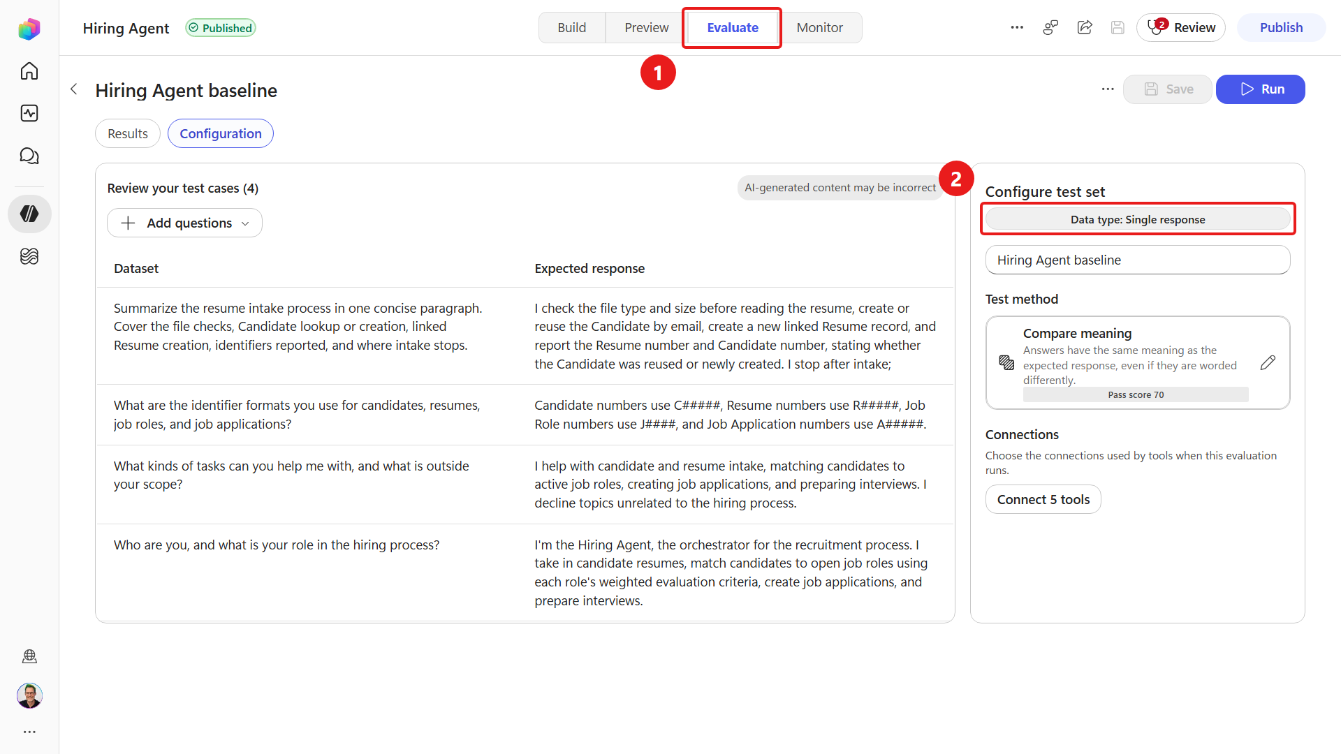Switch to the Monitor tab
The width and height of the screenshot is (1341, 754).
(819, 28)
